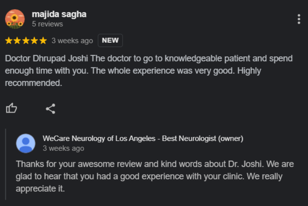Click the first rating star
The width and height of the screenshot is (308, 206).
(x=9, y=40)
